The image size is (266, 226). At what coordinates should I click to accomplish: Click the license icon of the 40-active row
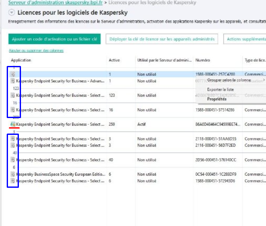pyautogui.click(x=13, y=160)
